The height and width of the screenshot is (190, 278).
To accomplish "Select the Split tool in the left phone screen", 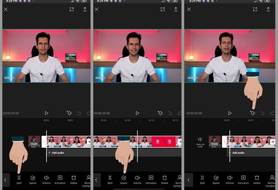I will pyautogui.click(x=19, y=179).
